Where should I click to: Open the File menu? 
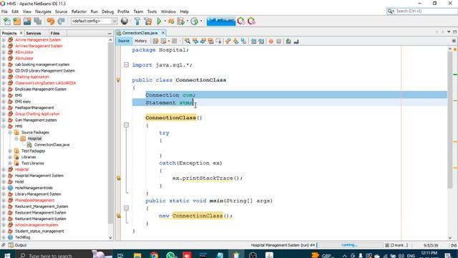[x=4, y=11]
